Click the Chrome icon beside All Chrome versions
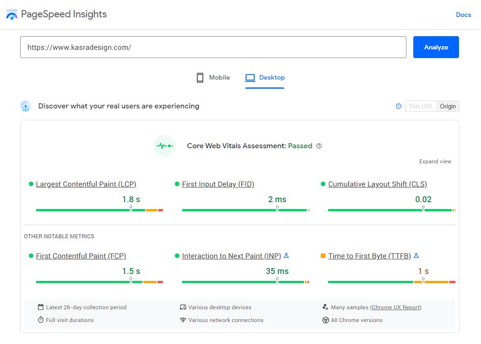The image size is (481, 344). click(325, 320)
